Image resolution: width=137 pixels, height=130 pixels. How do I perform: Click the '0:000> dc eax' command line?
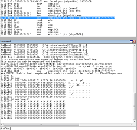tap(10, 78)
